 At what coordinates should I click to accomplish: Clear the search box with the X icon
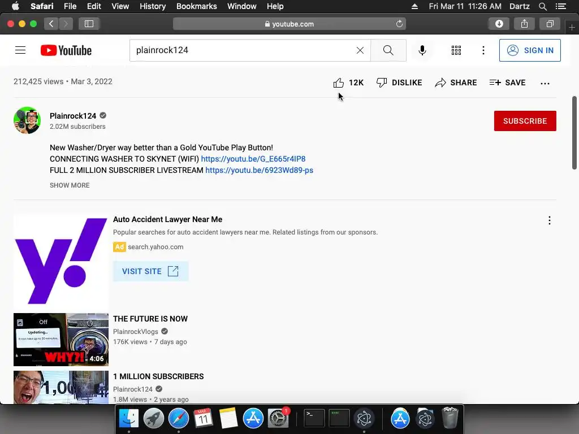(x=360, y=50)
